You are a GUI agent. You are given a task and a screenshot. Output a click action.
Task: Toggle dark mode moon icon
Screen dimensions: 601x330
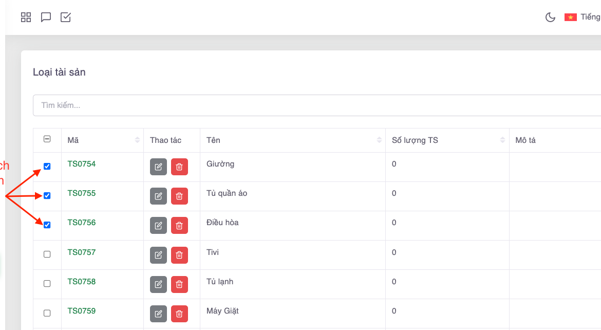(550, 17)
